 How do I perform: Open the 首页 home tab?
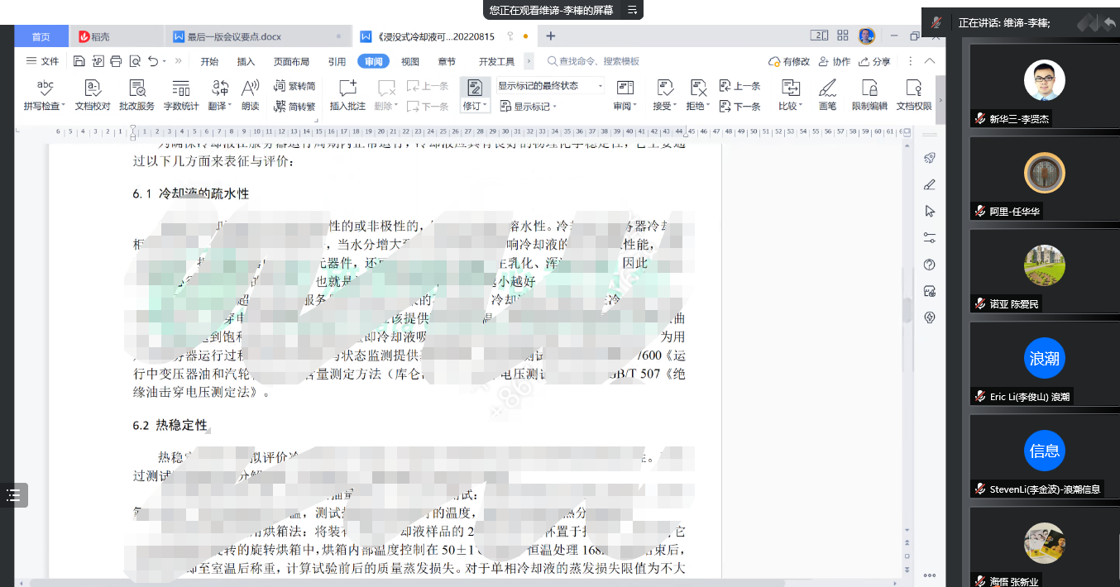[x=41, y=36]
